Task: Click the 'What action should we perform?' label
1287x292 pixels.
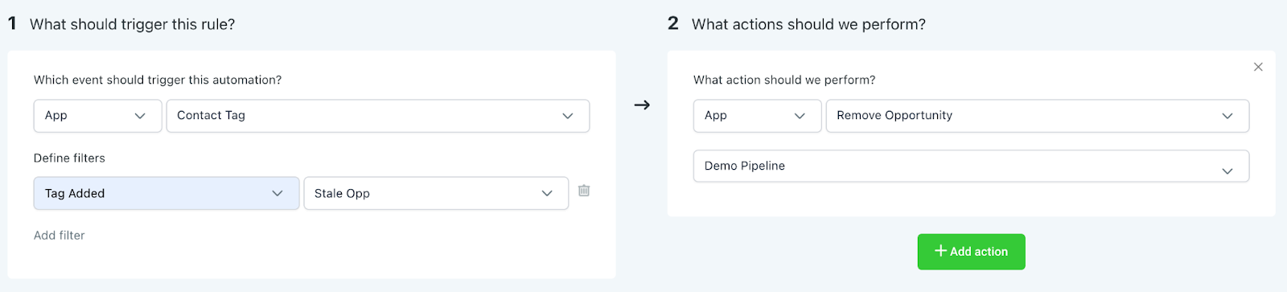Action: tap(784, 80)
